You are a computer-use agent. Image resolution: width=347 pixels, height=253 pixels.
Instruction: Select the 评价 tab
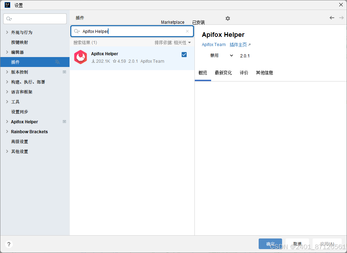pos(244,73)
